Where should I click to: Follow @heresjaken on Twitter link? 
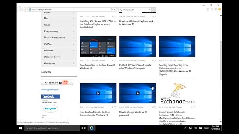coord(50,90)
